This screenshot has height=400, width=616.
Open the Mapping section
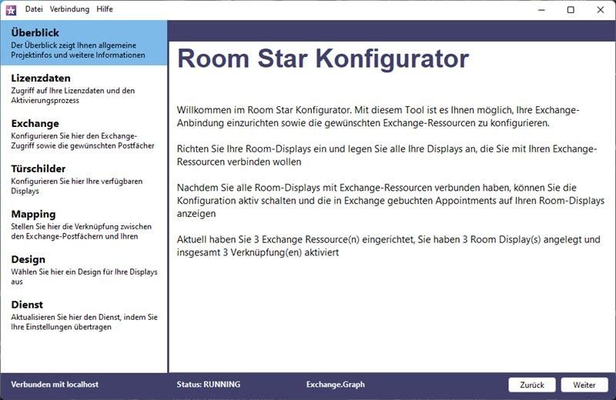point(84,225)
